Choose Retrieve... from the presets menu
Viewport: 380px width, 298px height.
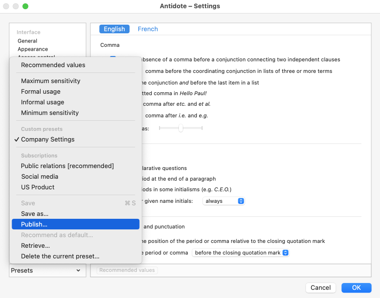[x=35, y=245]
